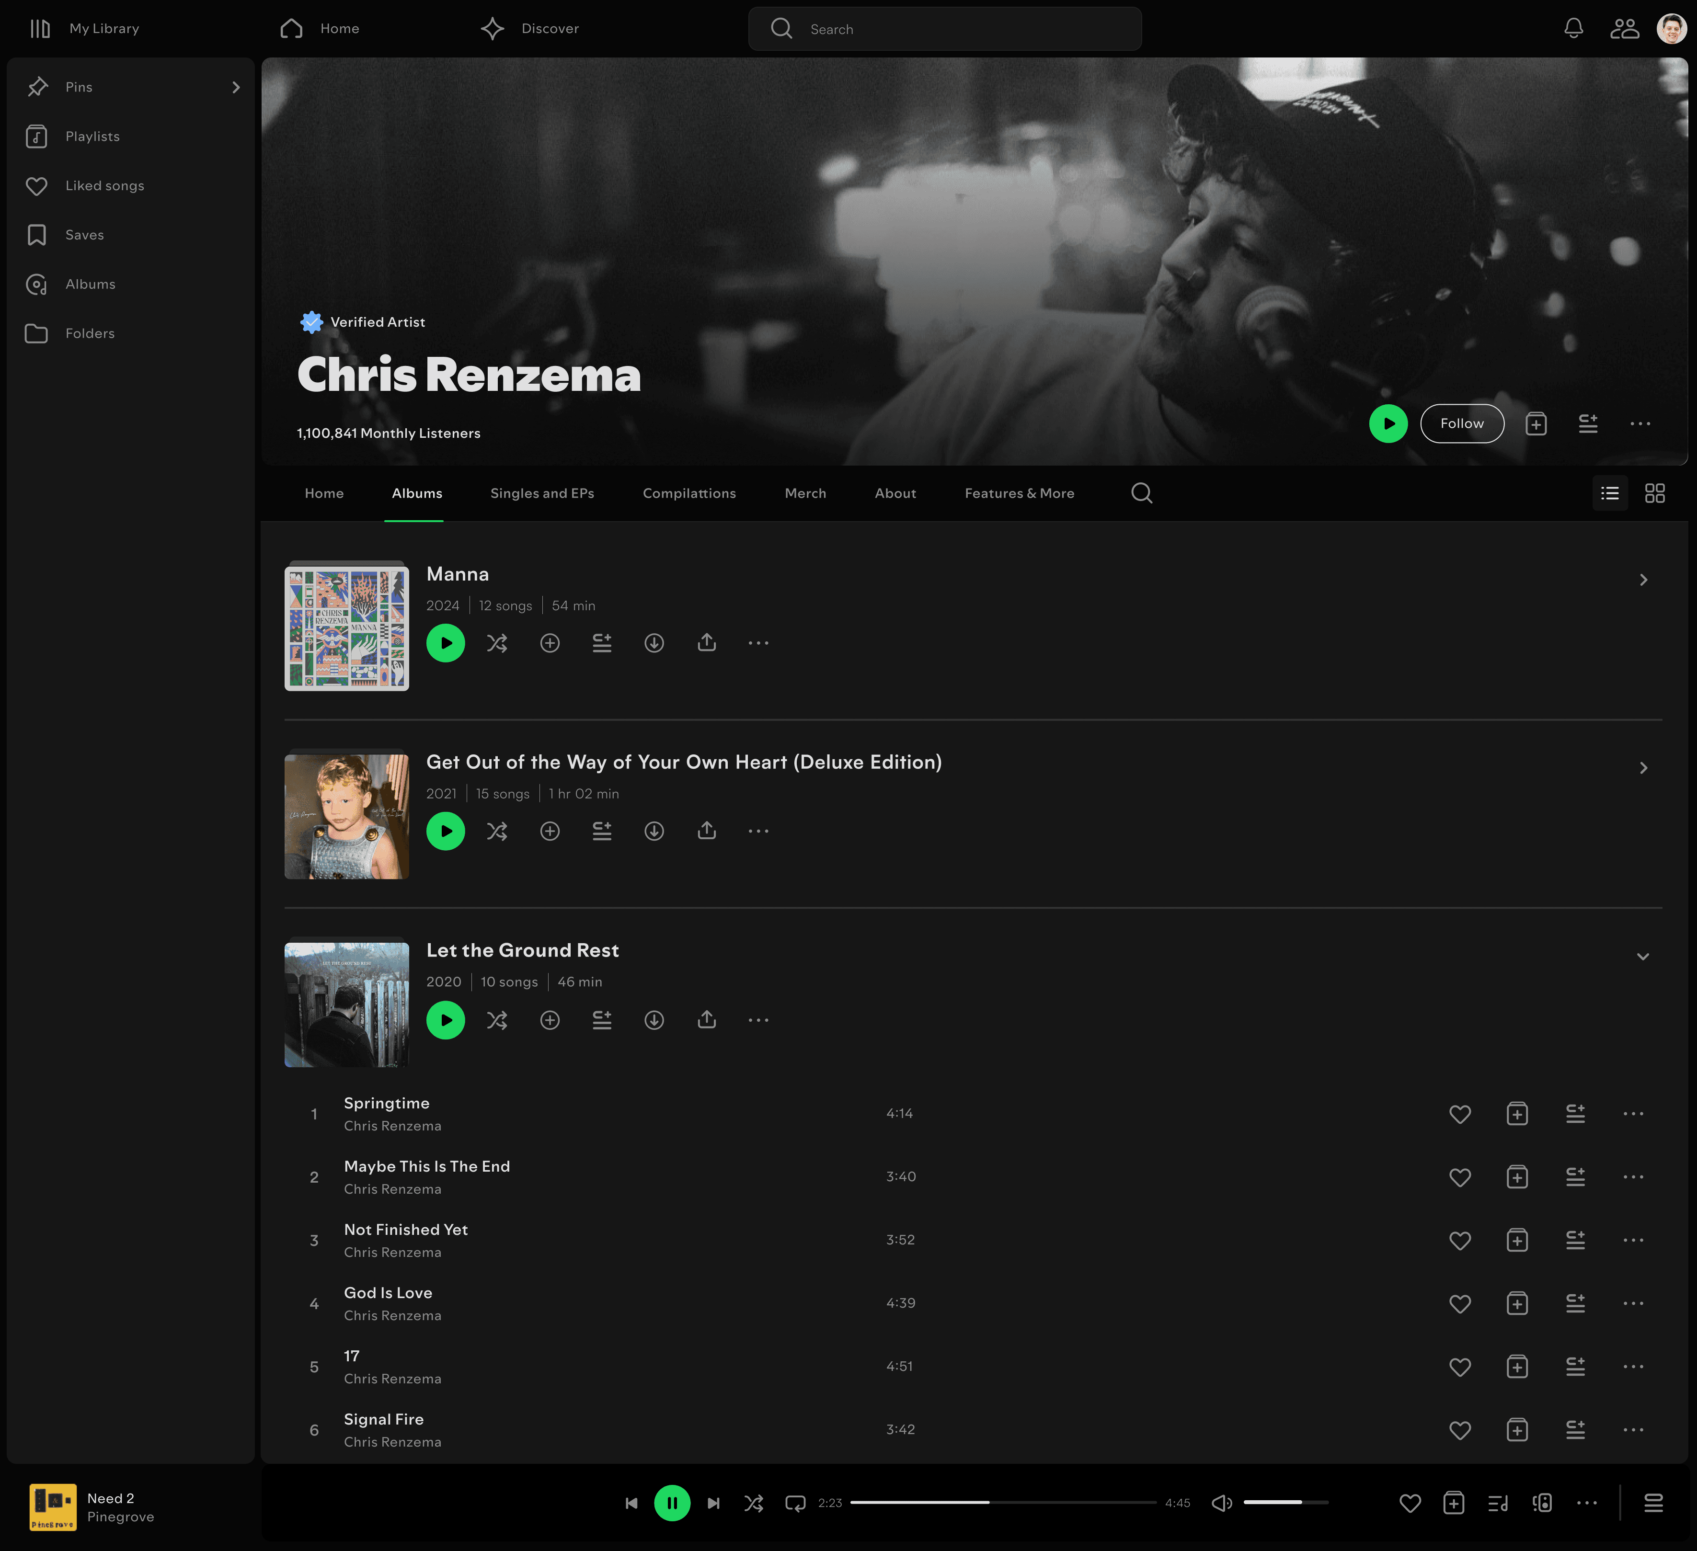Go to Home in top navigation

click(319, 29)
